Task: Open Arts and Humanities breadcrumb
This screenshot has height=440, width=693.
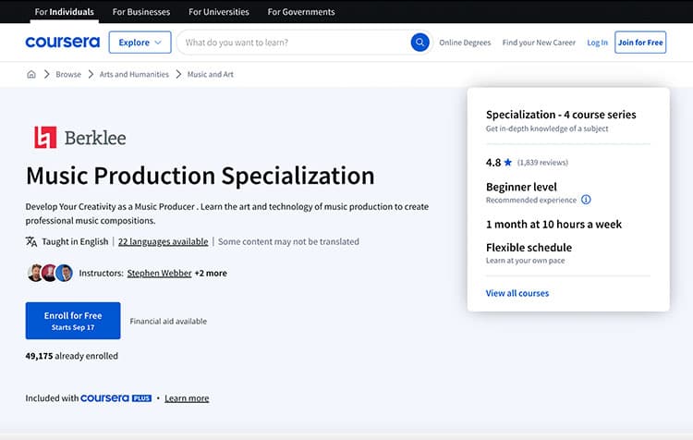Action: [134, 74]
